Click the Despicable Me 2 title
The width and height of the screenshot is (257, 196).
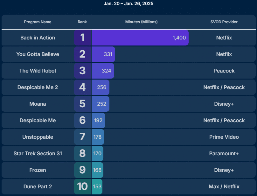[38, 87]
